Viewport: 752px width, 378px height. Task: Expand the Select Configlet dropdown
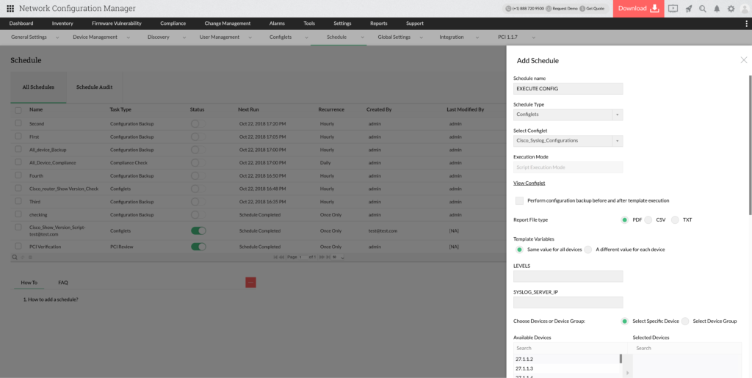click(x=617, y=140)
